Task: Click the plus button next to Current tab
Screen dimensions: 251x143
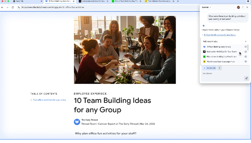Action: 220,68
